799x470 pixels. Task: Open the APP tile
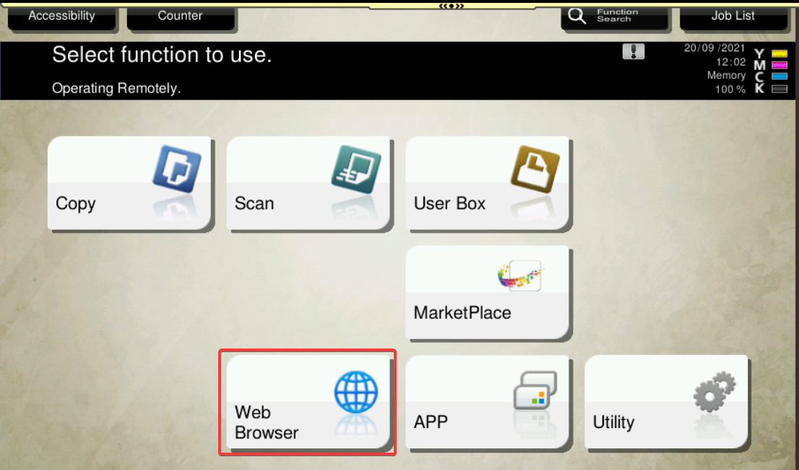pyautogui.click(x=488, y=403)
